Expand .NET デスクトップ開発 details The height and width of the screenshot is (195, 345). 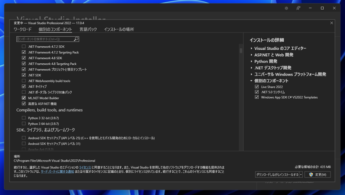coord(251,68)
